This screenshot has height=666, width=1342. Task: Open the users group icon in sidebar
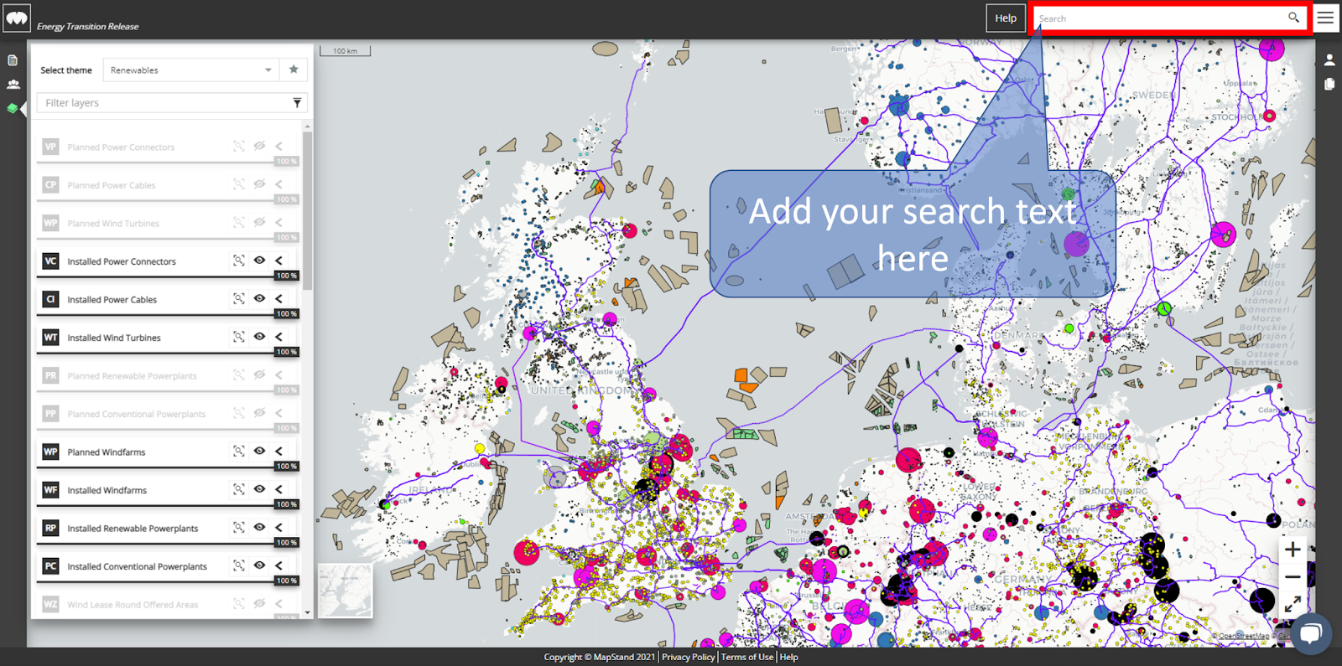click(13, 85)
